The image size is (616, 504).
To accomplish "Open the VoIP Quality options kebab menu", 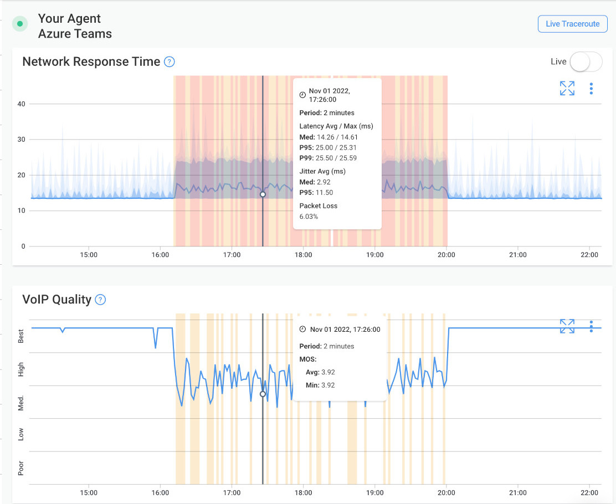I will tap(591, 327).
